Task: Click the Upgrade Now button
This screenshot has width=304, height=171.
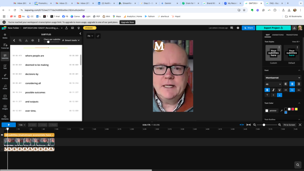Action: (x=127, y=22)
